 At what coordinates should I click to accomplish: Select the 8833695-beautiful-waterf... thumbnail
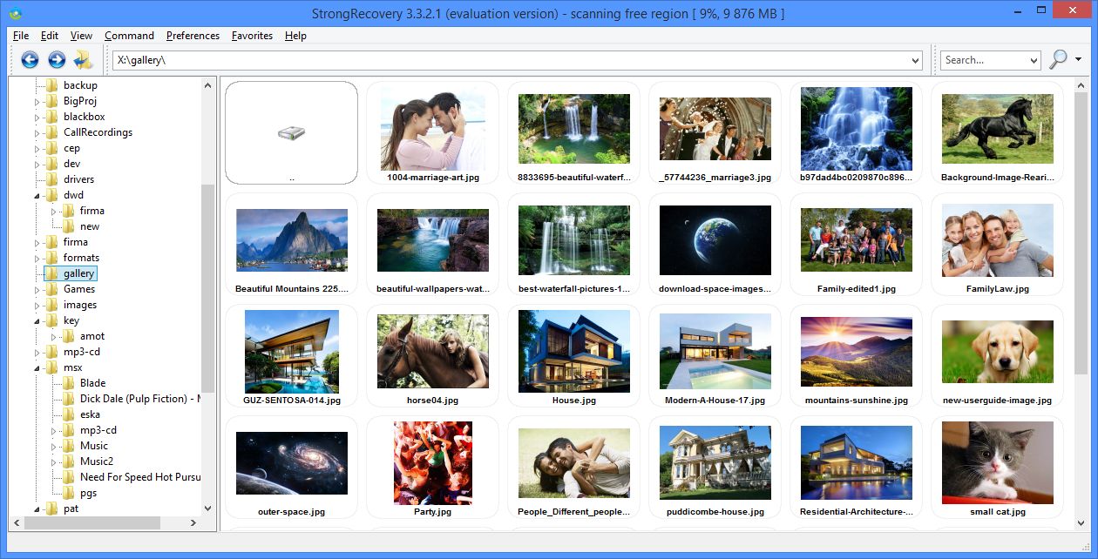click(574, 133)
